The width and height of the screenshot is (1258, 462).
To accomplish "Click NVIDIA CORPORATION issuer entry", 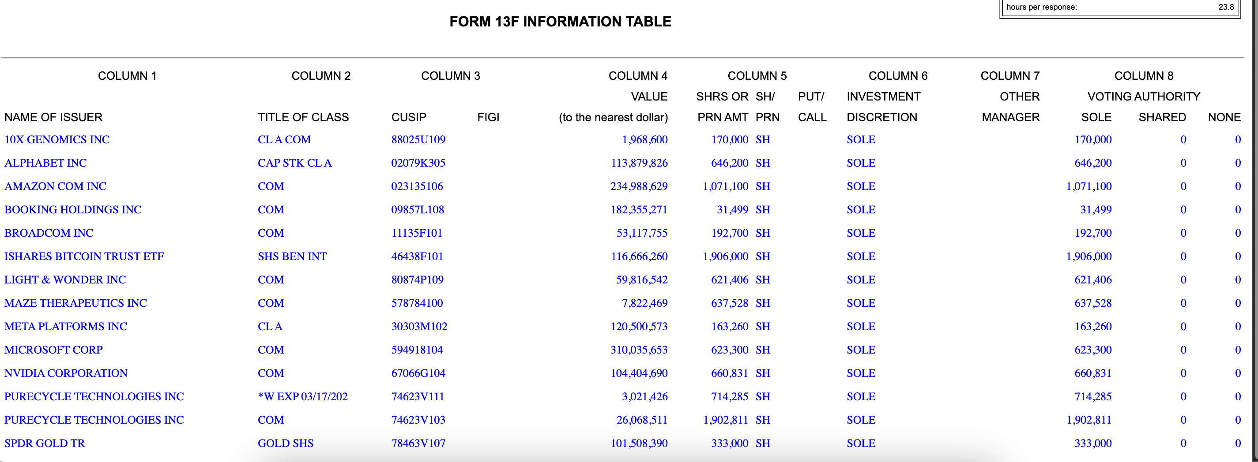I will 66,374.
